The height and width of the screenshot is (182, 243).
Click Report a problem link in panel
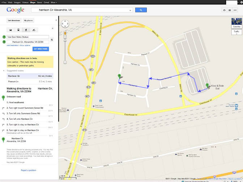click(29, 170)
